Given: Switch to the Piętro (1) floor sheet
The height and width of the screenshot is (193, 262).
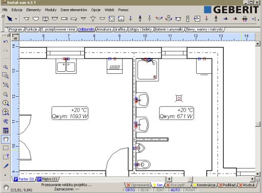Looking at the screenshot, I should point(47,179).
